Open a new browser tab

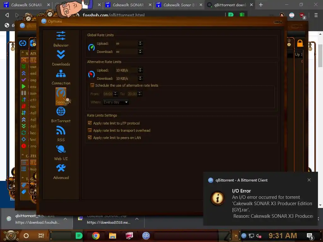point(261,5)
